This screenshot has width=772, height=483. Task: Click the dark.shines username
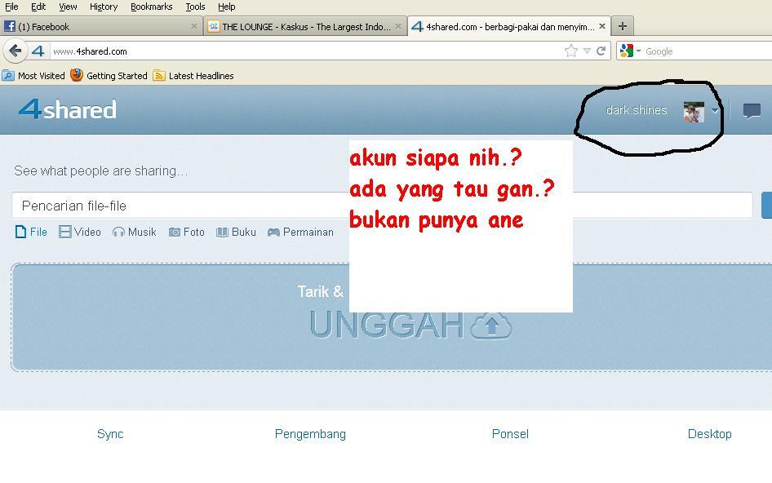pyautogui.click(x=636, y=110)
